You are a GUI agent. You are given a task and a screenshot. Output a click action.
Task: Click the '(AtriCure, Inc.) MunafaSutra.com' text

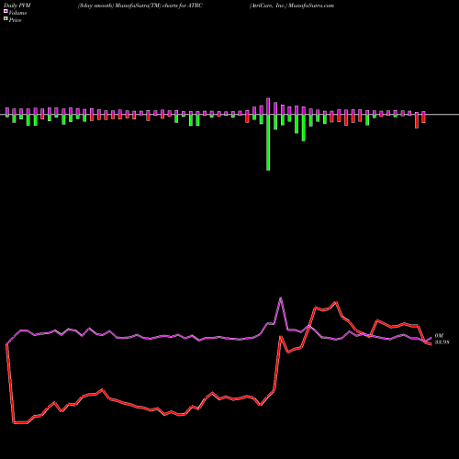(292, 6)
